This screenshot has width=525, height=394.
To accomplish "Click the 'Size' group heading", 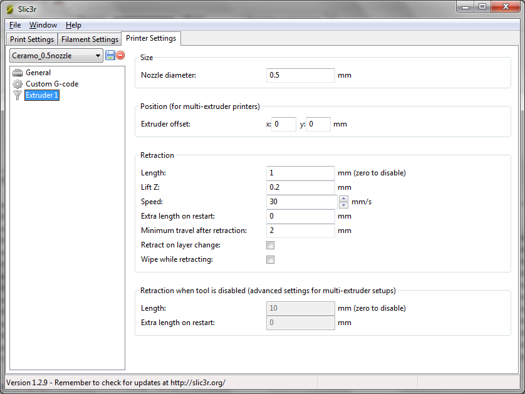I will click(147, 58).
